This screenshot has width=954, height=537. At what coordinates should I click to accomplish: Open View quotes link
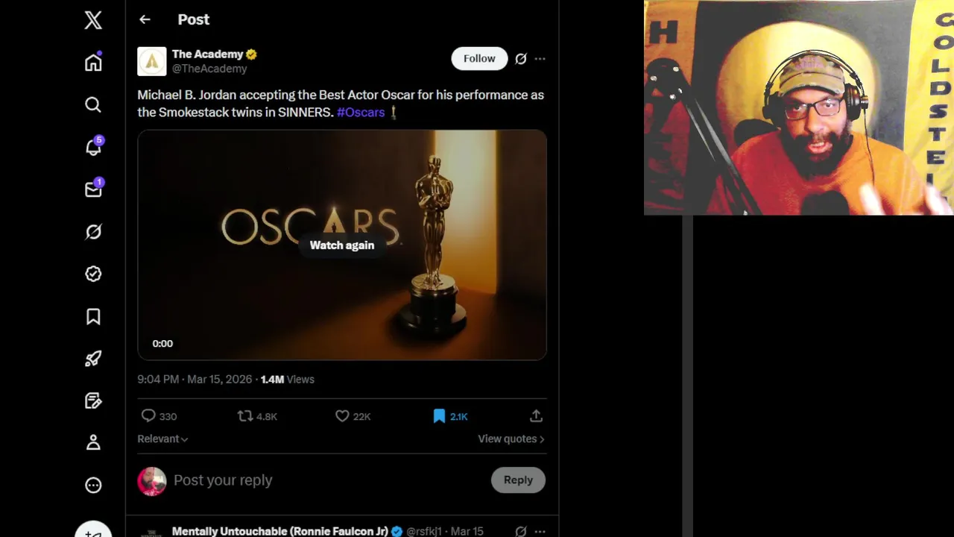click(511, 439)
